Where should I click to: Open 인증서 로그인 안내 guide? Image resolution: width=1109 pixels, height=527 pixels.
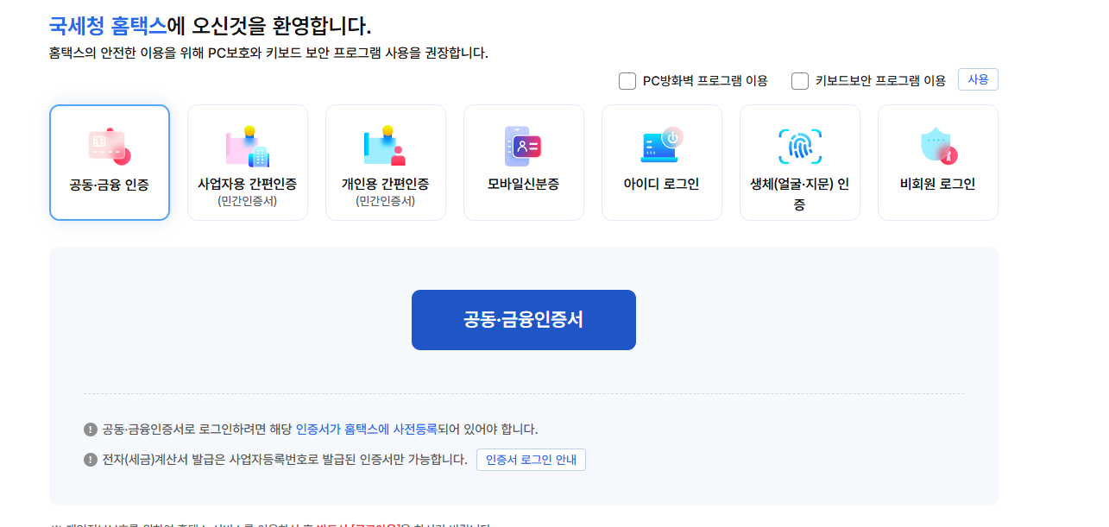531,460
